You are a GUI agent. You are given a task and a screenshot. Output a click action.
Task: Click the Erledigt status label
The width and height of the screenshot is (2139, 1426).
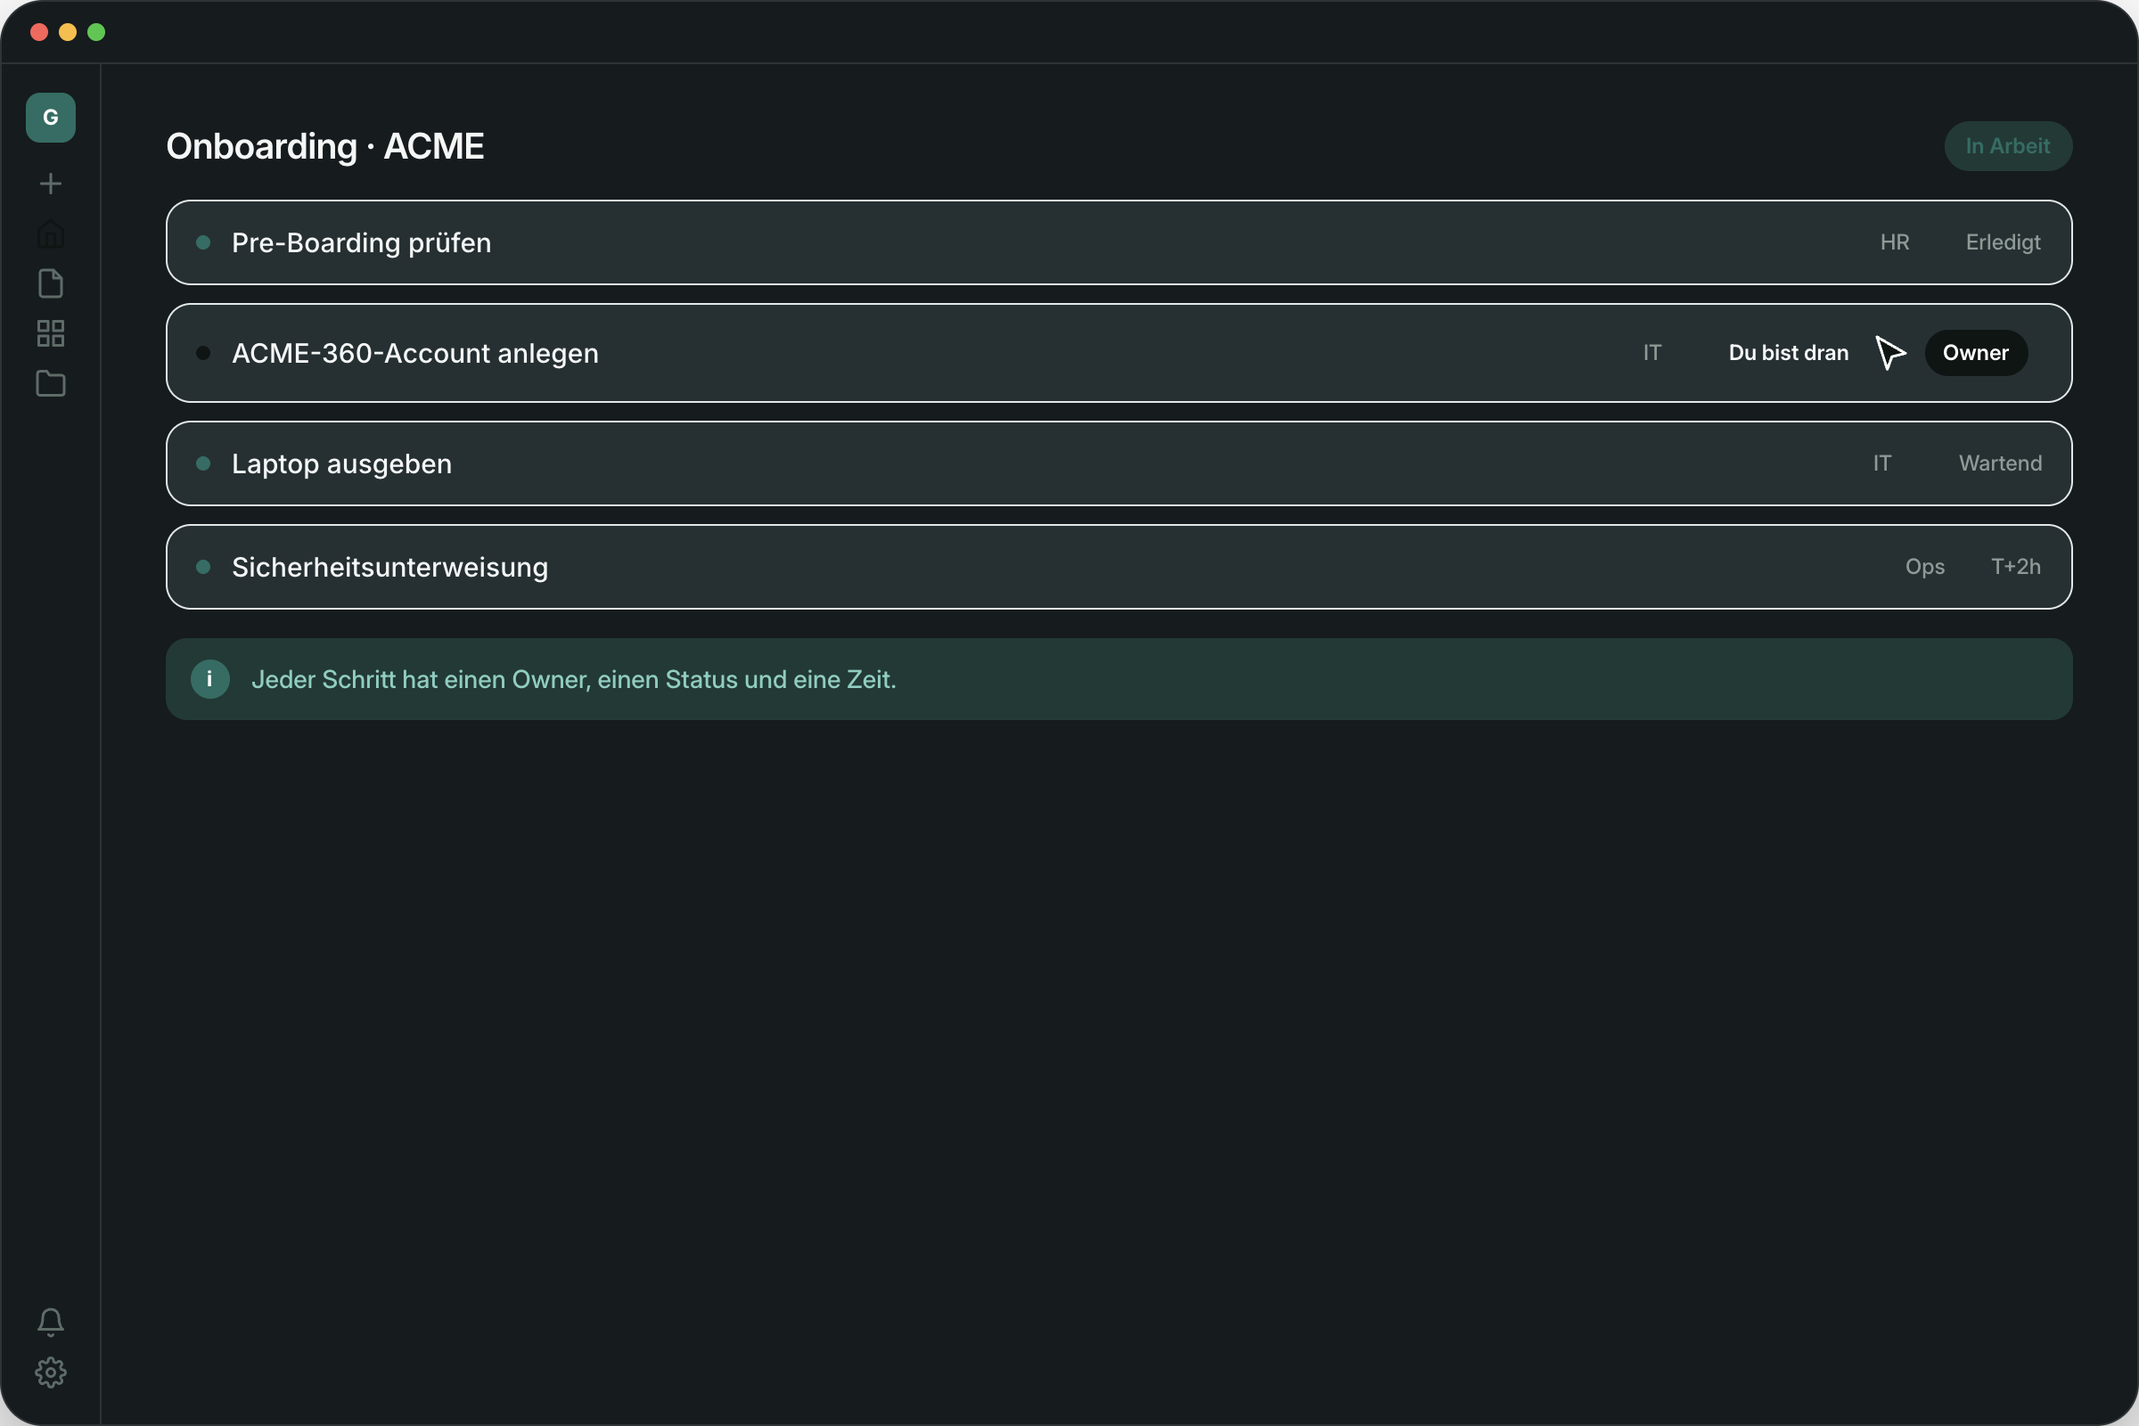(x=2003, y=242)
